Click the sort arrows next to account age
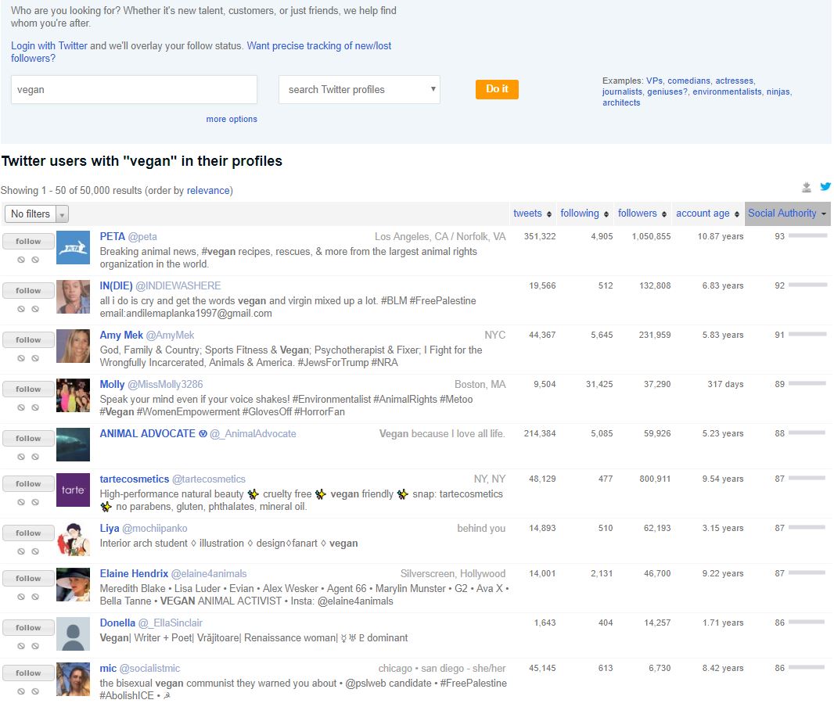Image resolution: width=834 pixels, height=707 pixels. coord(737,214)
